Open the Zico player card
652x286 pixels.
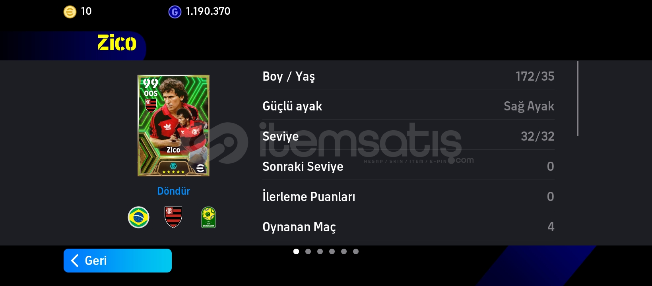173,126
